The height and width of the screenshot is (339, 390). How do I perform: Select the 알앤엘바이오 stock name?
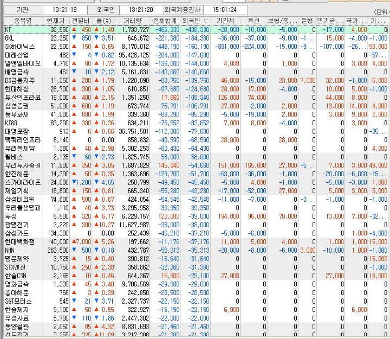[x=23, y=63]
